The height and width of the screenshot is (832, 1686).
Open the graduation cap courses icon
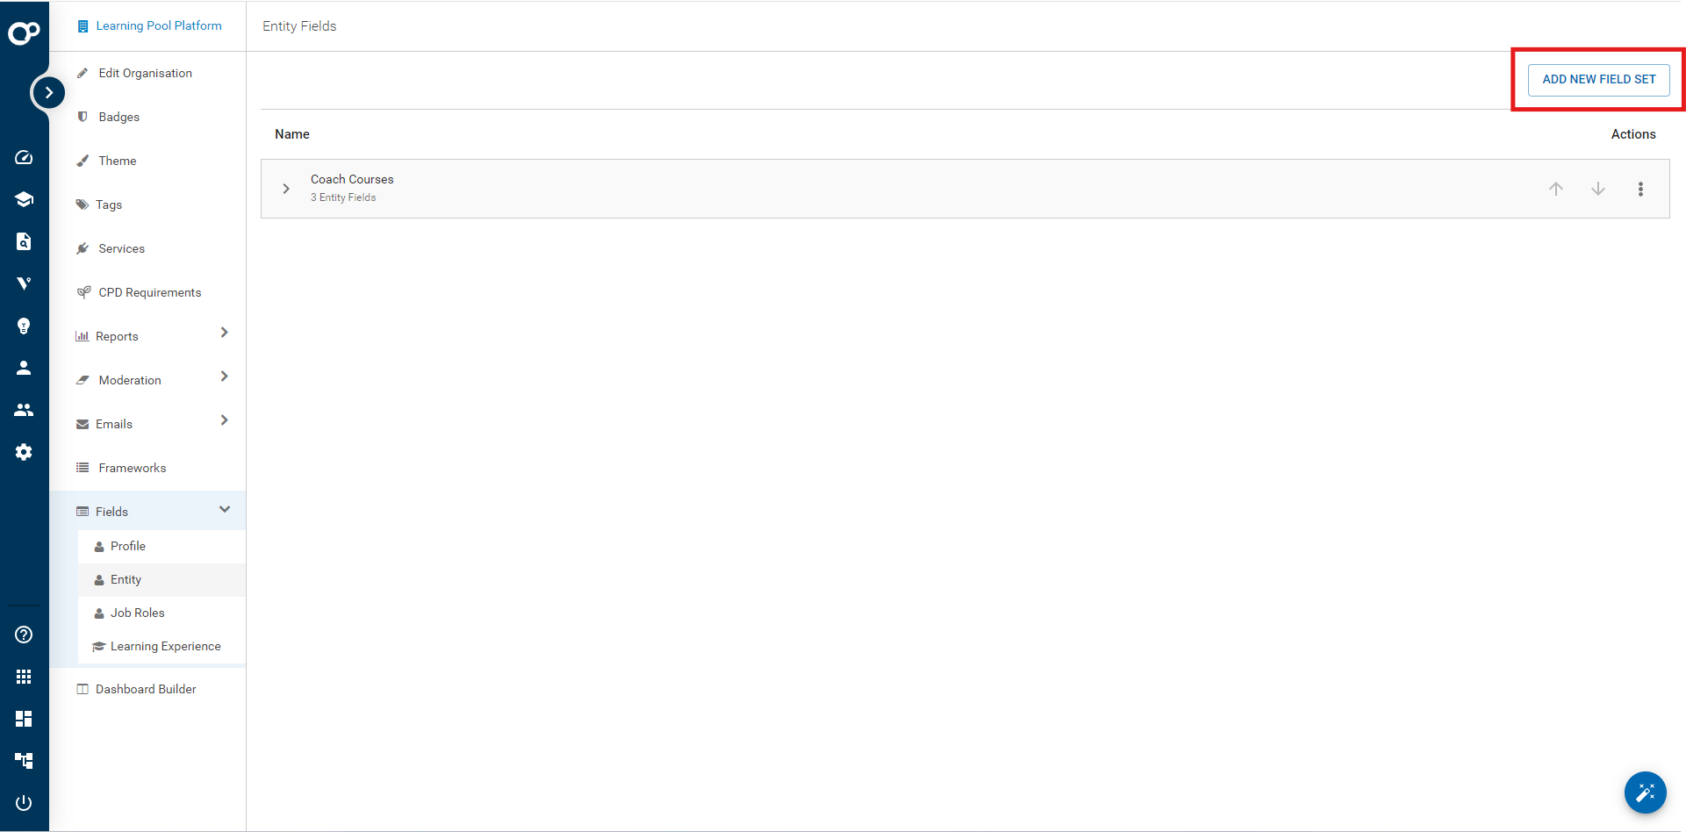coord(24,199)
